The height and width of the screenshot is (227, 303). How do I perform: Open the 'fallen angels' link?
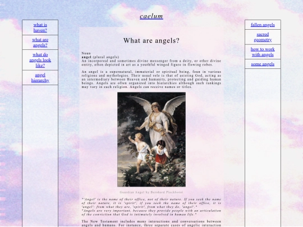point(263,25)
